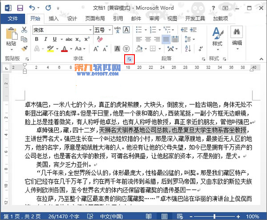Image resolution: width=267 pixels, height=220 pixels.
Task: Justify the paragraph text
Action: (166, 39)
